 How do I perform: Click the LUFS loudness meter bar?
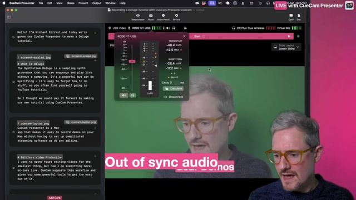150,86
